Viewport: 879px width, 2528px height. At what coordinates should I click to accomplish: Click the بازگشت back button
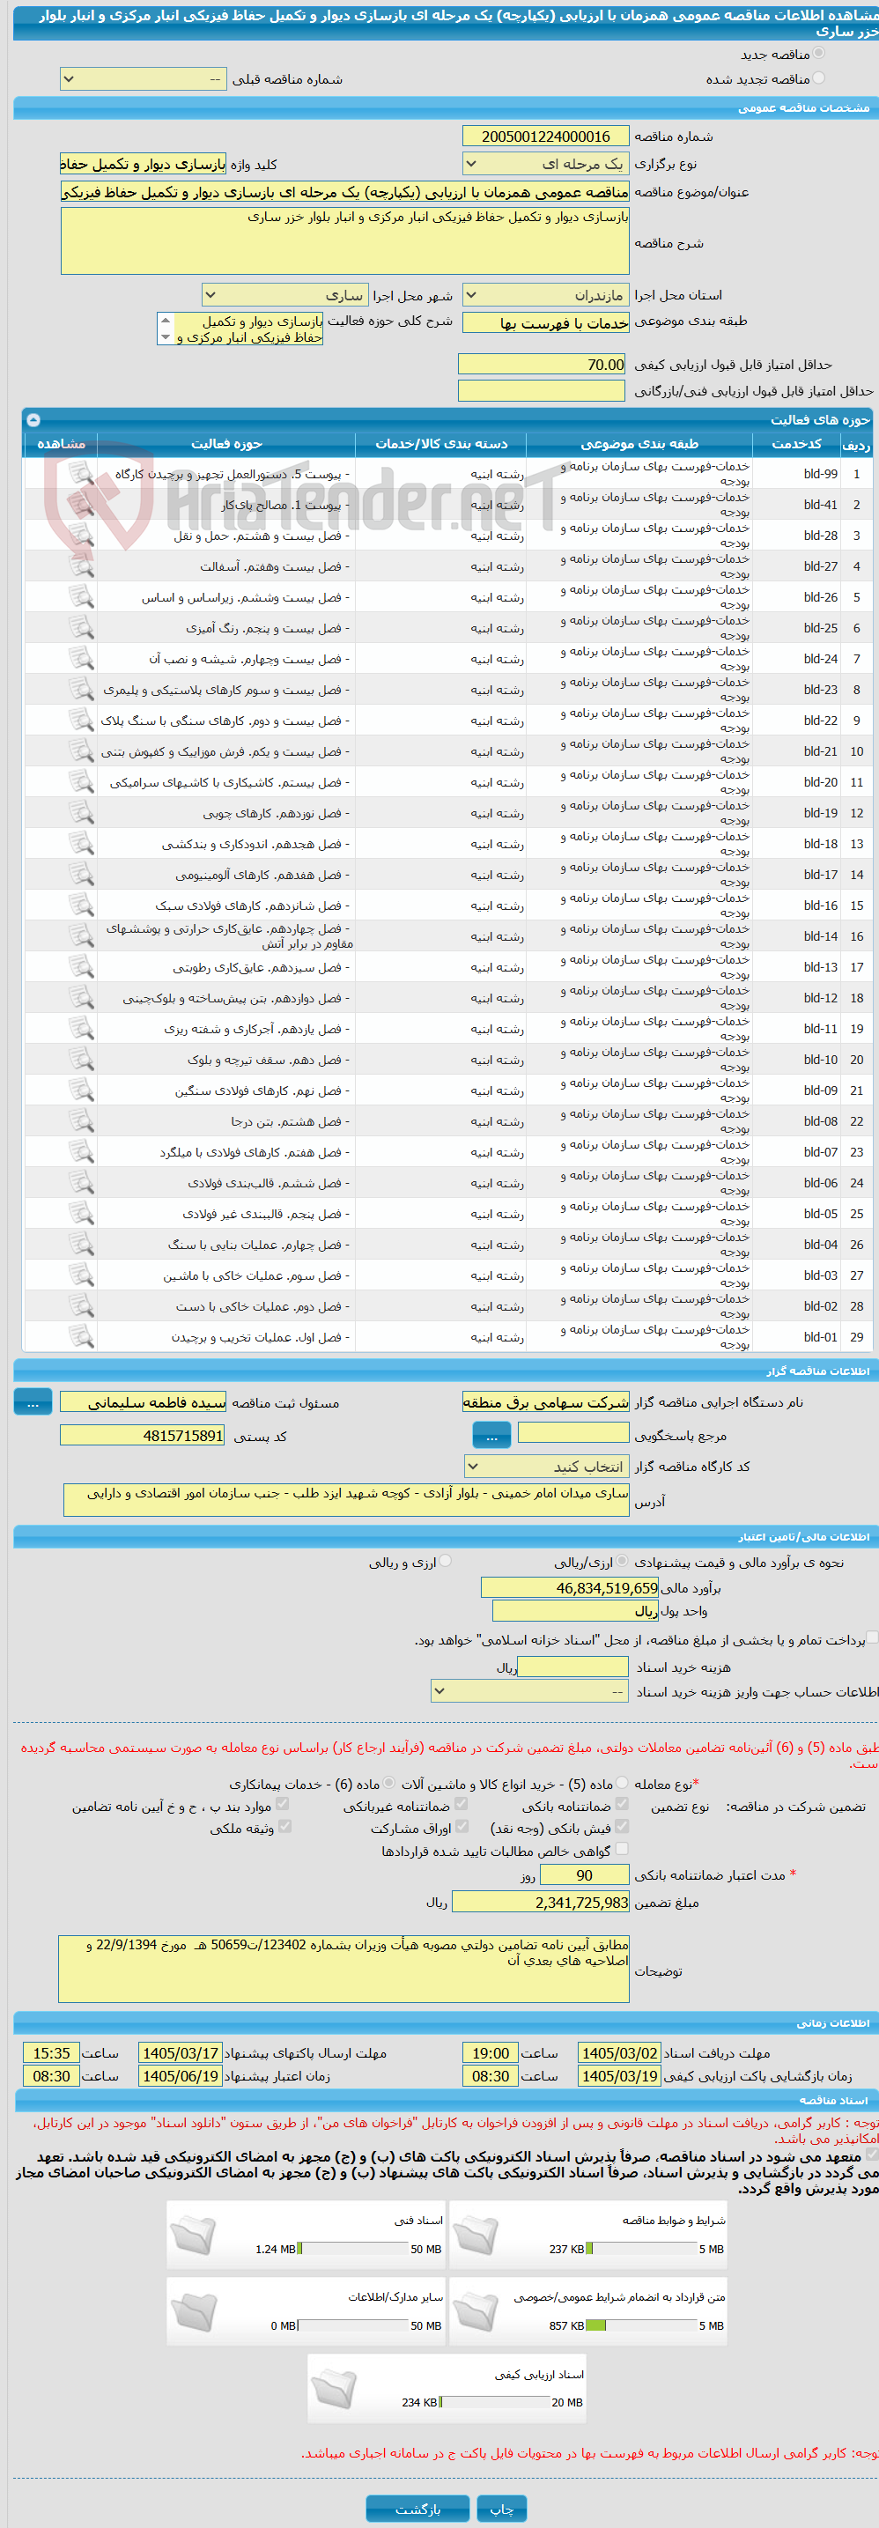tap(417, 2508)
